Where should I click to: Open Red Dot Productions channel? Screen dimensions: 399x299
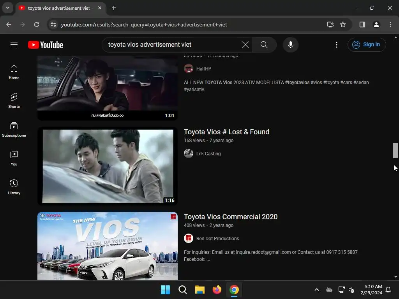click(217, 239)
